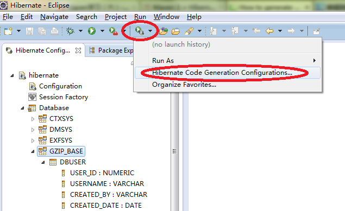Select the DBUSER table item
The width and height of the screenshot is (345, 211).
click(73, 162)
